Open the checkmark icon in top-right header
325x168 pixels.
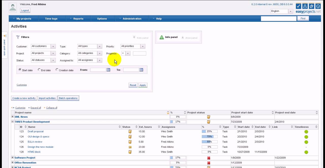click(x=299, y=6)
